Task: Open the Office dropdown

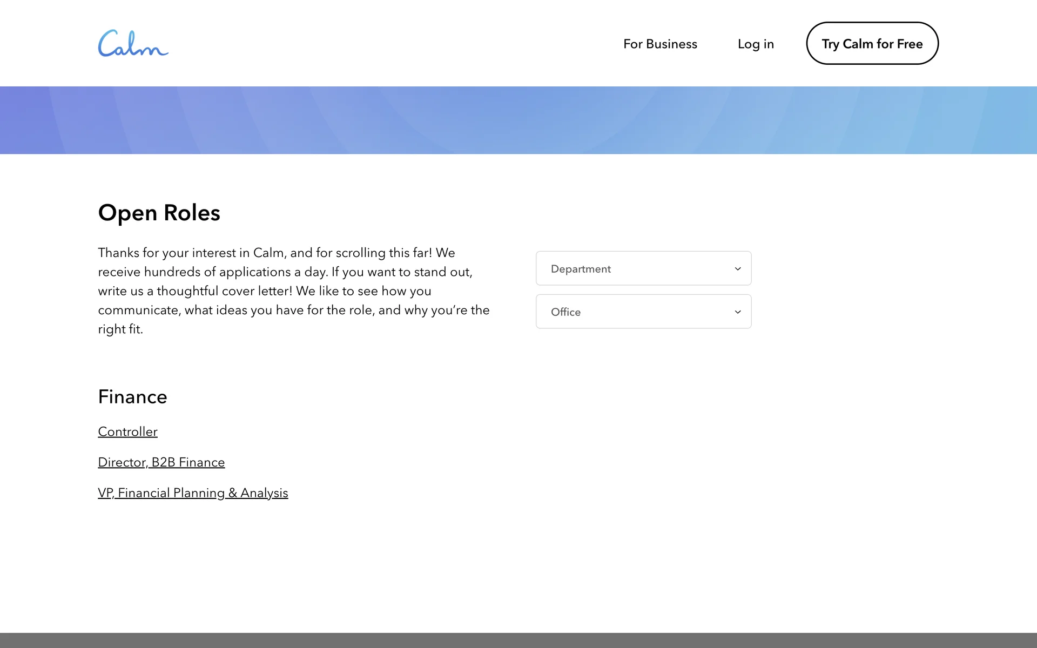Action: coord(643,312)
